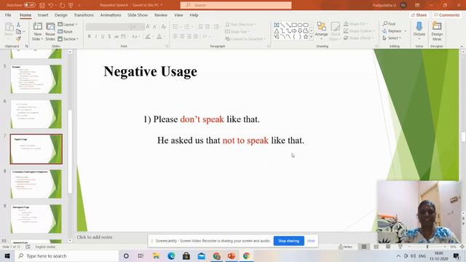Switch to Reading View icon
The width and height of the screenshot is (466, 262).
[388, 247]
